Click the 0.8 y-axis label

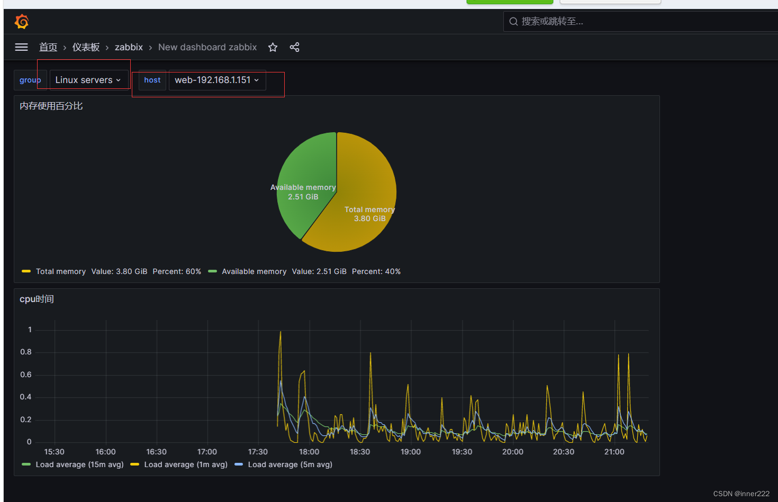pyautogui.click(x=26, y=352)
